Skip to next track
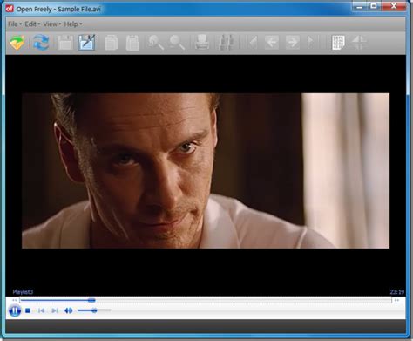This screenshot has width=413, height=341. [54, 310]
